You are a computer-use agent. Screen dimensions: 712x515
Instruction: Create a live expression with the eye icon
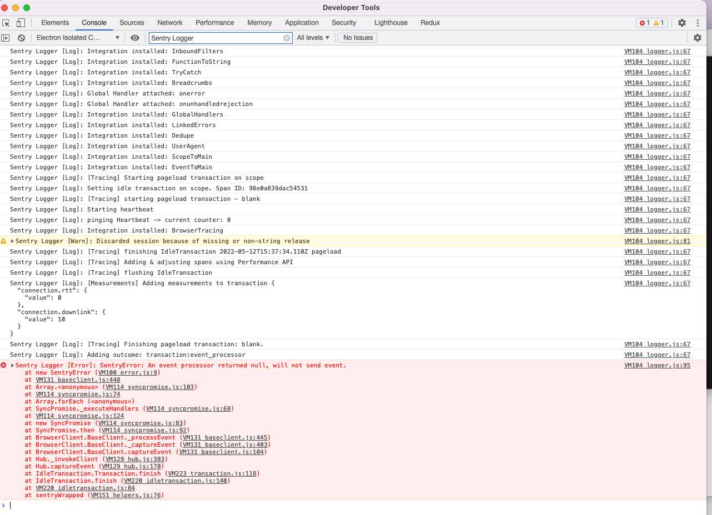point(135,38)
